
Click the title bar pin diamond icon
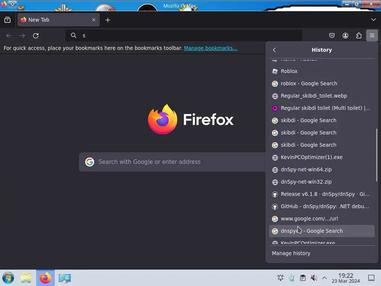coord(12,4)
